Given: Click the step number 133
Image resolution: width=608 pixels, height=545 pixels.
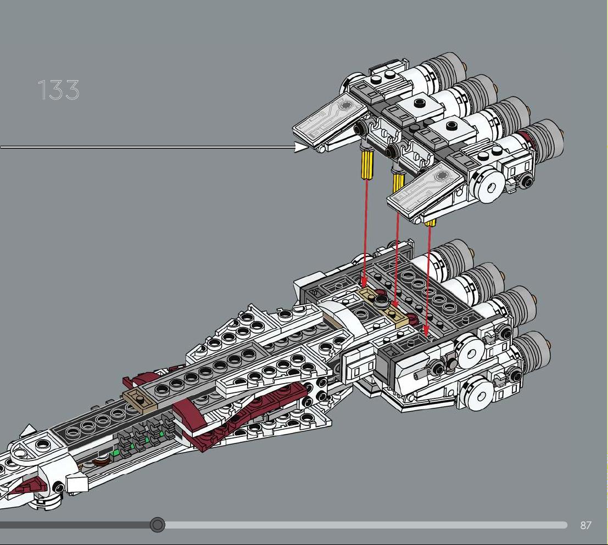Looking at the screenshot, I should coord(59,90).
